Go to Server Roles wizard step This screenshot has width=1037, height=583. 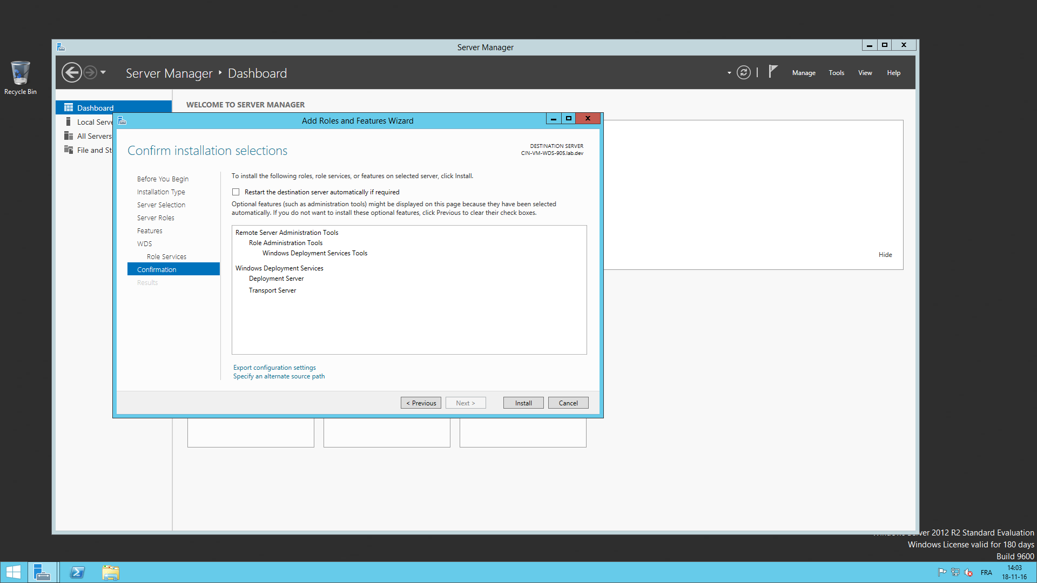click(156, 218)
